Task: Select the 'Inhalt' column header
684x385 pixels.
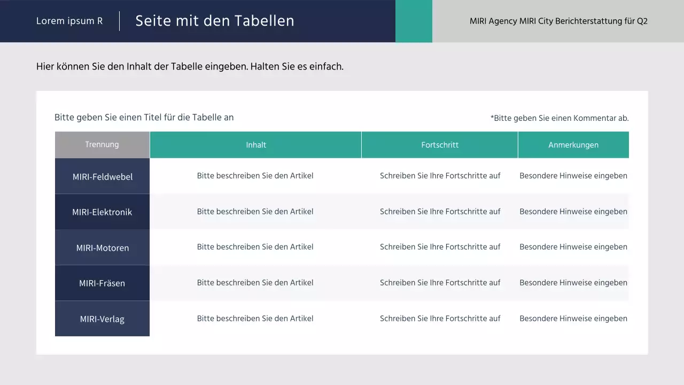Action: pos(255,144)
